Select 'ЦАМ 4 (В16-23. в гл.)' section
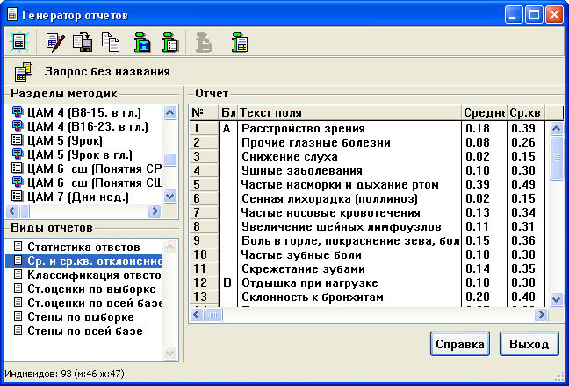569x386 pixels. click(x=83, y=127)
